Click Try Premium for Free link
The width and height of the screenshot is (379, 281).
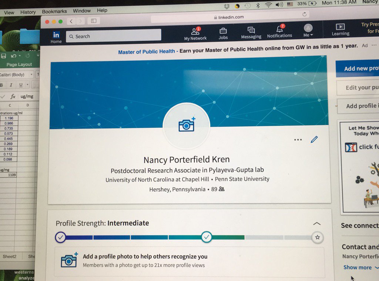pos(370,28)
